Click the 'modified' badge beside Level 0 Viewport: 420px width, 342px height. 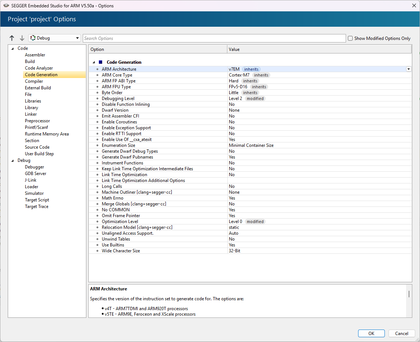[x=255, y=222]
